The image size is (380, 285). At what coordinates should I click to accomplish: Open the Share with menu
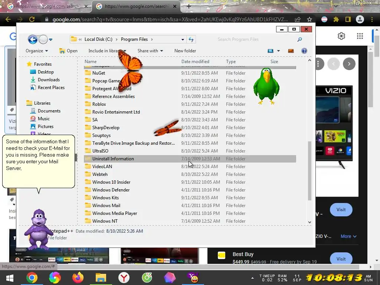[x=150, y=51]
